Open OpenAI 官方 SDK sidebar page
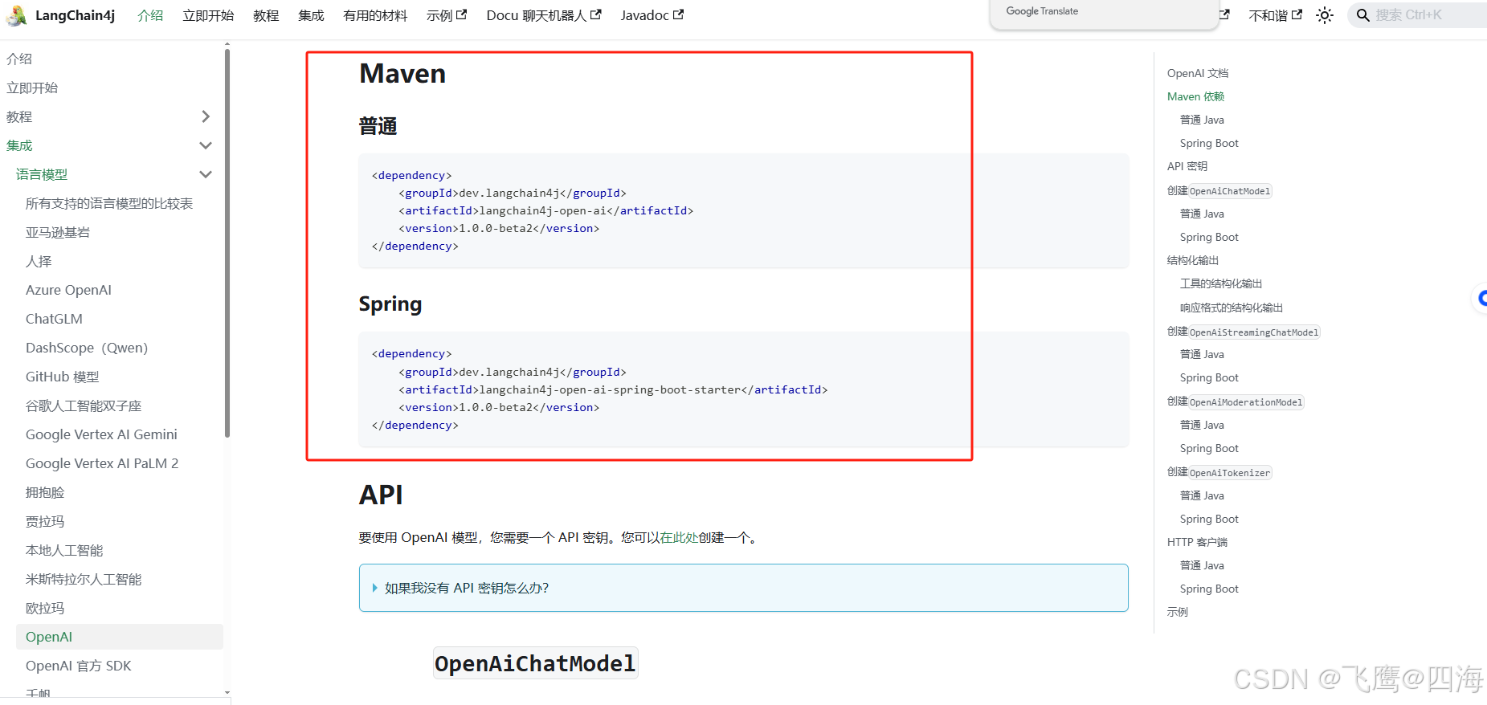 79,666
